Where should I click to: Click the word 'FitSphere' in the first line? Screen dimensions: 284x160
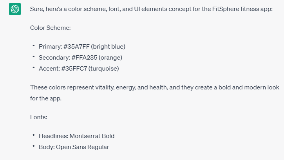coord(226,9)
